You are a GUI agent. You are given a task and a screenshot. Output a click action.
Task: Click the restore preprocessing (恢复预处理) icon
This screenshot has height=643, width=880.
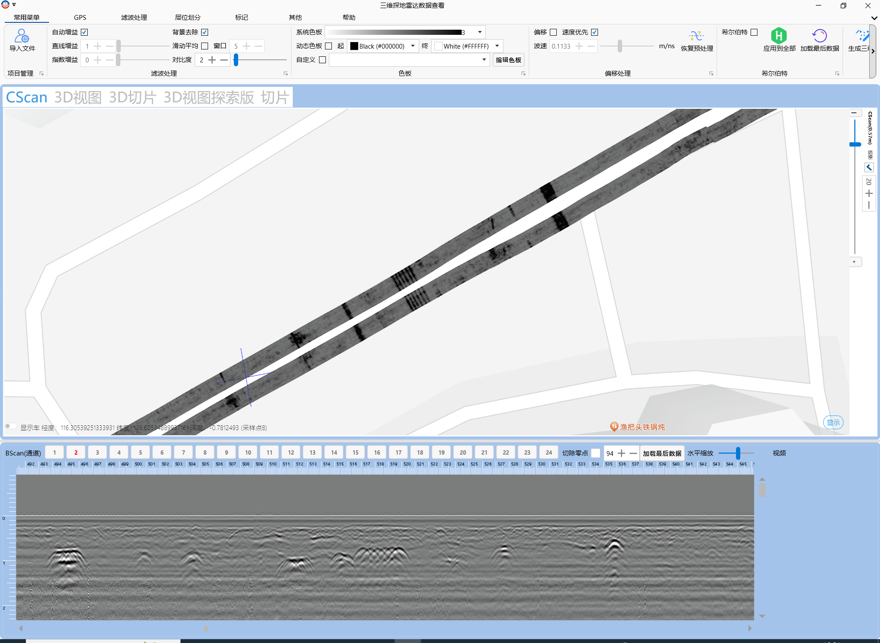[696, 36]
